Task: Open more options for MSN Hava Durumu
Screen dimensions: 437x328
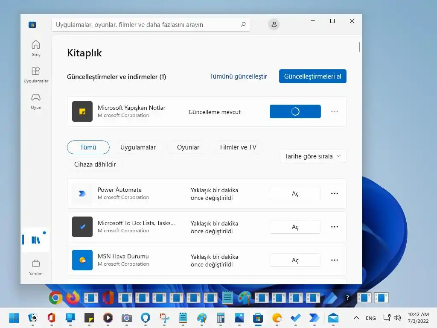Action: point(335,260)
